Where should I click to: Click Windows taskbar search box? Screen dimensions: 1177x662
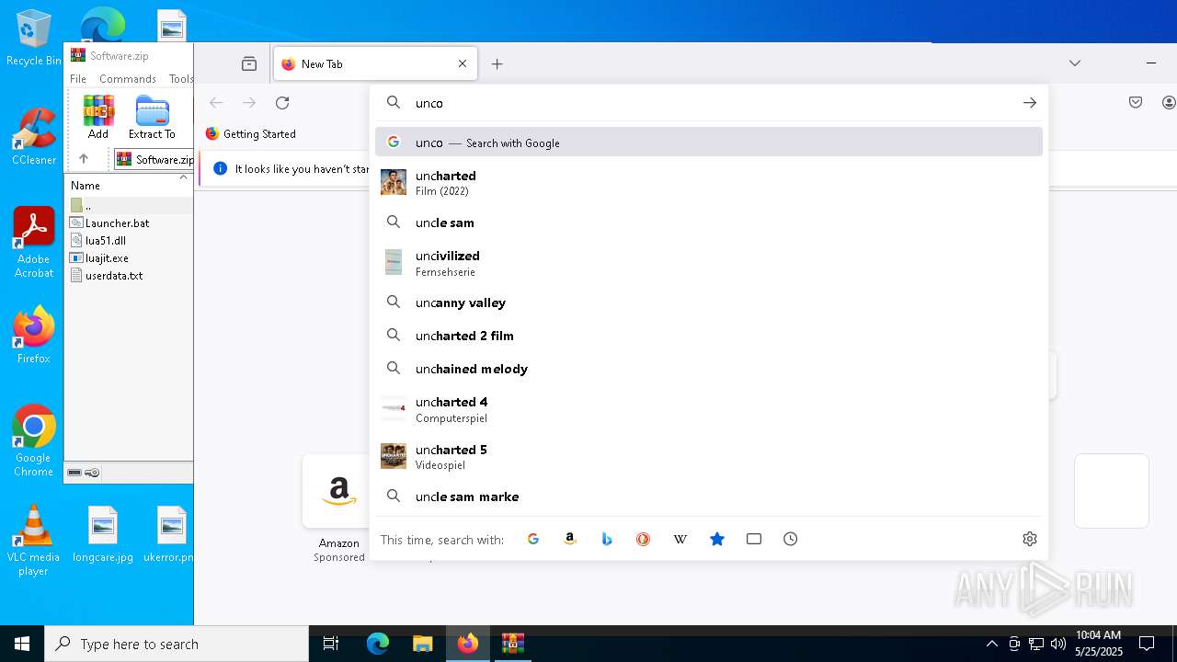coord(177,644)
